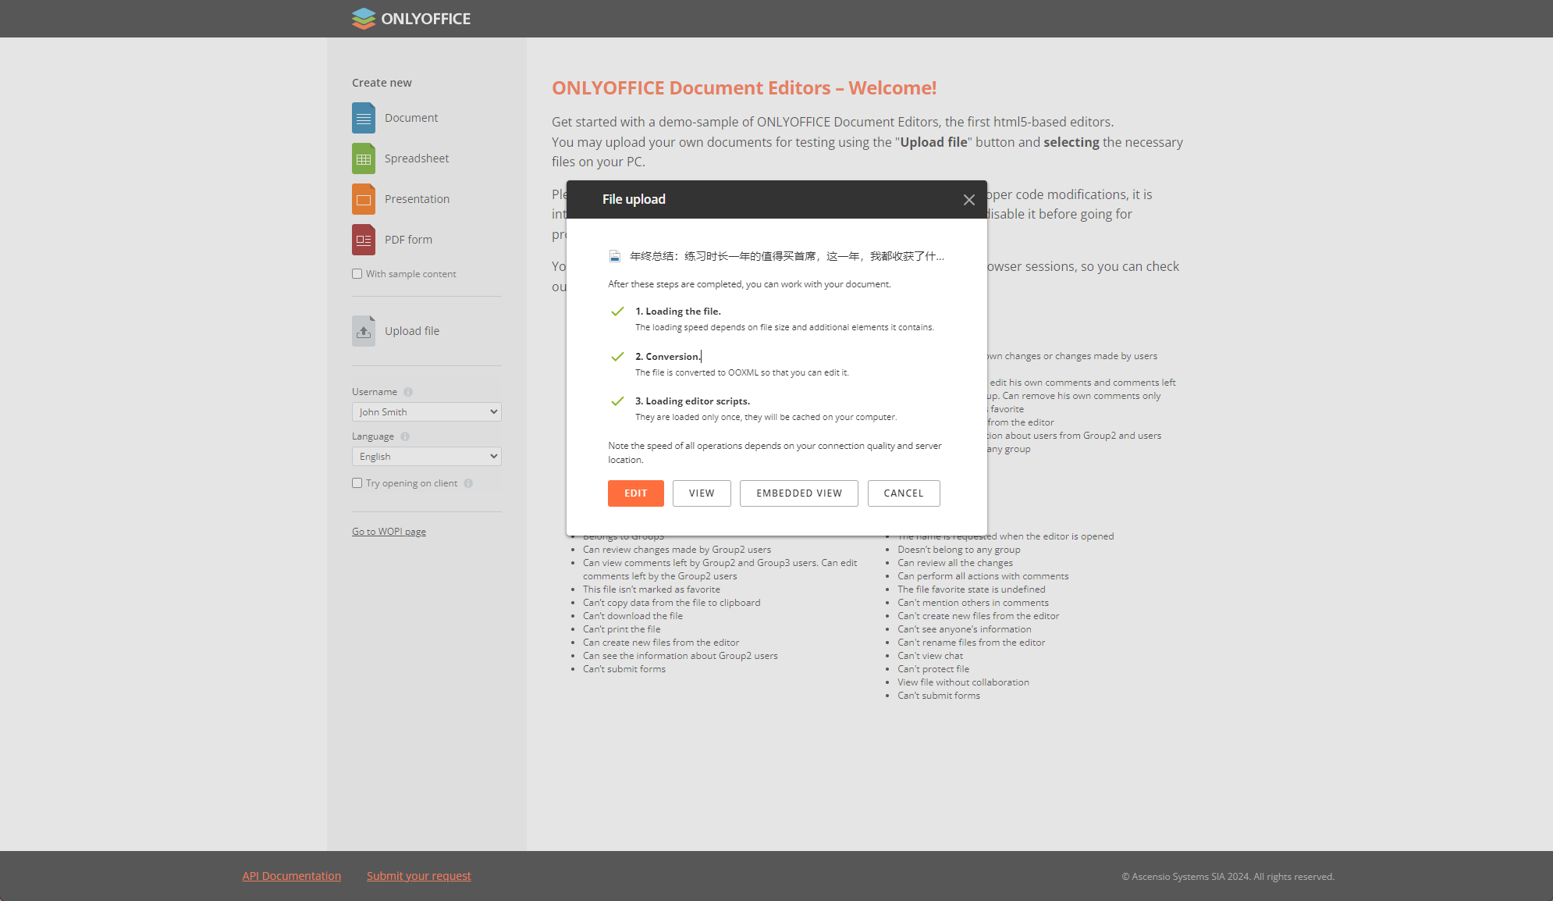Select the Presentation label under Create new
The height and width of the screenshot is (901, 1553).
tap(418, 199)
